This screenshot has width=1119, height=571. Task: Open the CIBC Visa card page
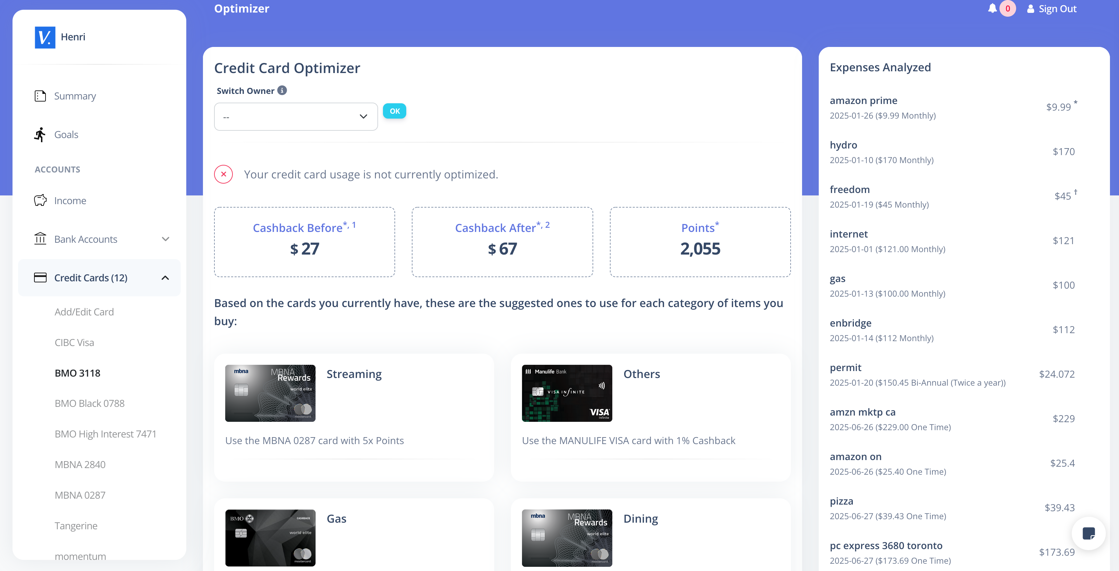[x=74, y=343]
